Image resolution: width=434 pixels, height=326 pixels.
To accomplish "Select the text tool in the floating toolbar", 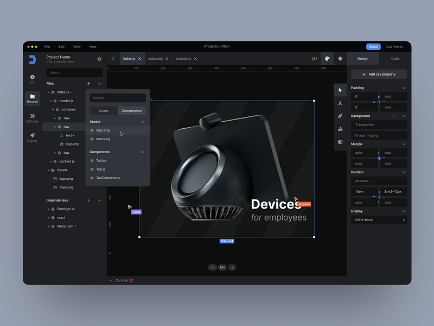I will (340, 103).
